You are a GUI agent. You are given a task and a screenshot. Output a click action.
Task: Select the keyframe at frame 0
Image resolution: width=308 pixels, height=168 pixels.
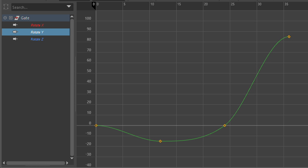coord(96,125)
